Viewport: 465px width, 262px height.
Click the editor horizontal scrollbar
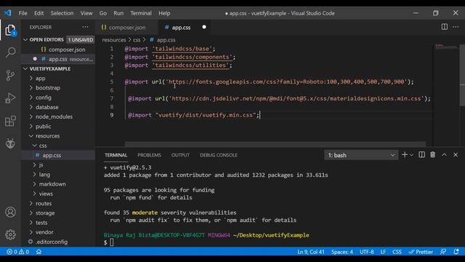(275, 144)
